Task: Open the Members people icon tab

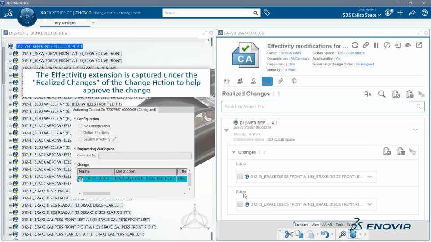Action: coord(240,81)
